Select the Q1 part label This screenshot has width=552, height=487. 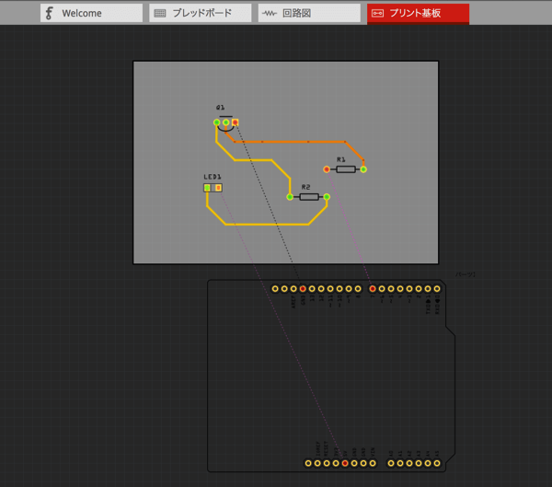(221, 107)
